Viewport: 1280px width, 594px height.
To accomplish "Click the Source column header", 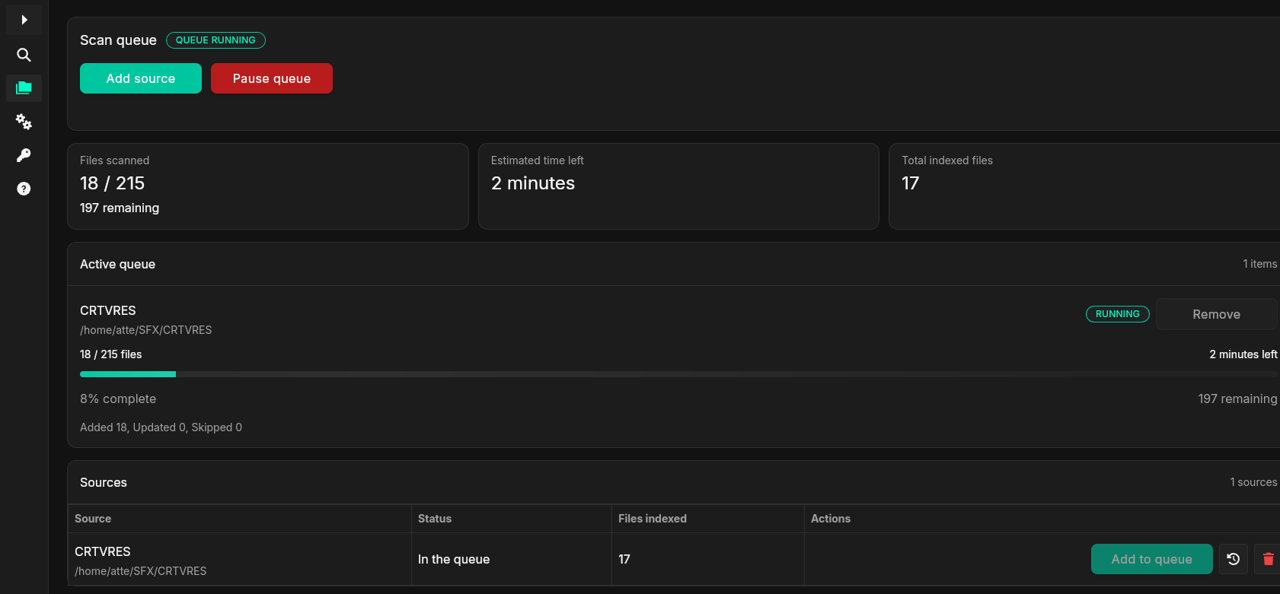I will [x=93, y=519].
